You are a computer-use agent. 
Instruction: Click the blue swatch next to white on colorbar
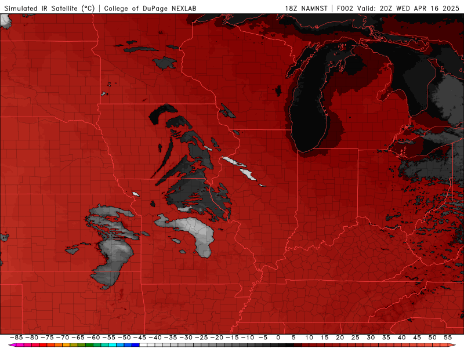(x=136, y=345)
